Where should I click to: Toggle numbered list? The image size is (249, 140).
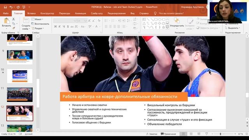[113, 21]
